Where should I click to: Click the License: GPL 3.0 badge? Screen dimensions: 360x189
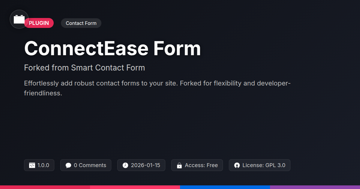tap(259, 165)
